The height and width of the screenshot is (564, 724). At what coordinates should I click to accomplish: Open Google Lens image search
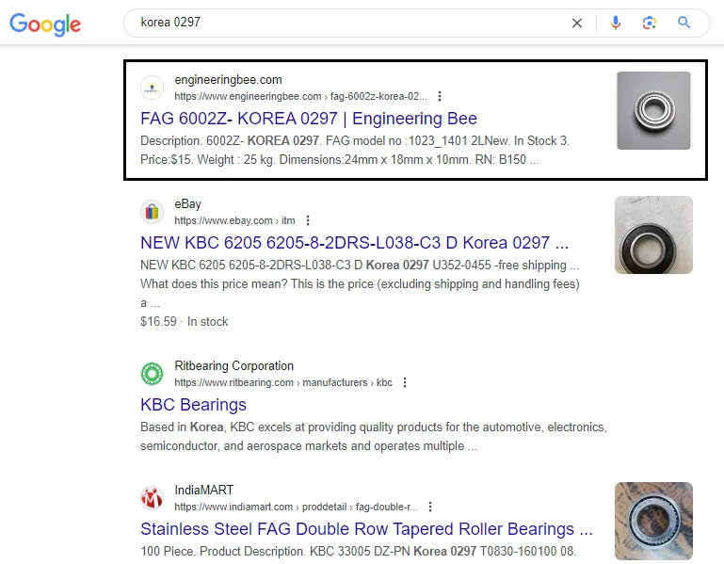[x=650, y=23]
